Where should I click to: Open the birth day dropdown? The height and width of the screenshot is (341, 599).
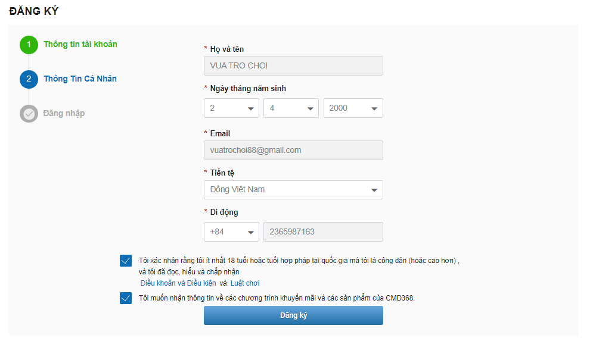click(231, 108)
